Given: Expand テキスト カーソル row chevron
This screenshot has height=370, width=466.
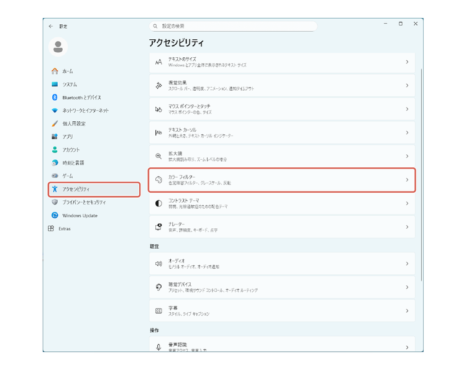Looking at the screenshot, I should 407,132.
